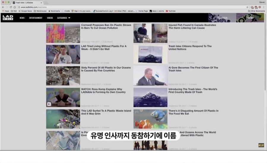
Task: Click the Trash Isles island thumbnail
Action: click(x=150, y=97)
